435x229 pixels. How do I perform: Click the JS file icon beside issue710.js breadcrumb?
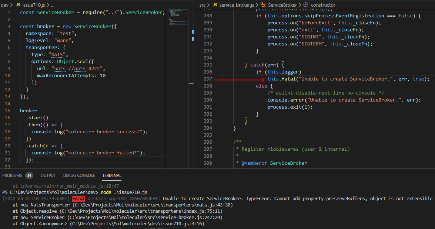(18, 5)
